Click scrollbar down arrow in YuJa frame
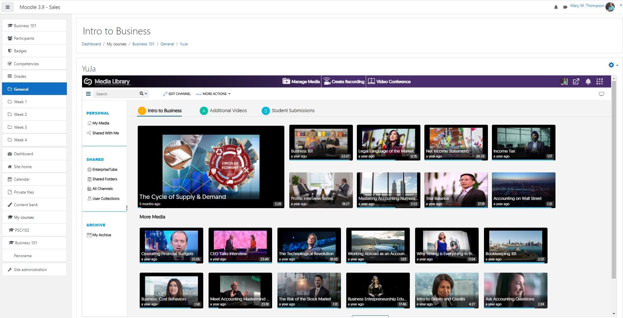The width and height of the screenshot is (623, 318). (614, 314)
